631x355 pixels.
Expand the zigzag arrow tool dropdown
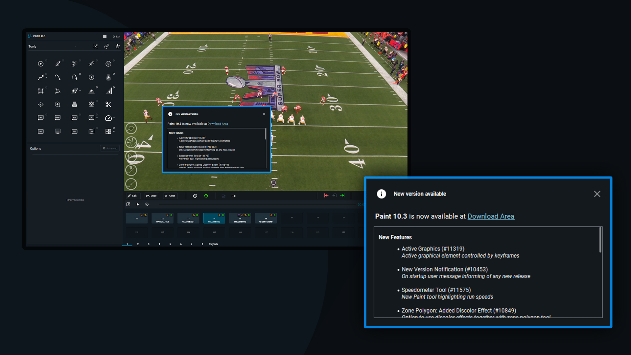[x=46, y=78]
